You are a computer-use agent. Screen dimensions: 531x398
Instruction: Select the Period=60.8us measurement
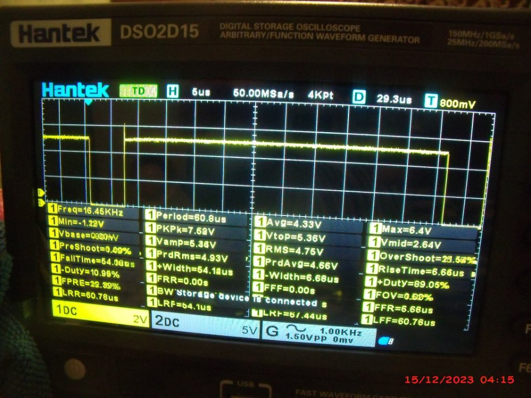186,217
